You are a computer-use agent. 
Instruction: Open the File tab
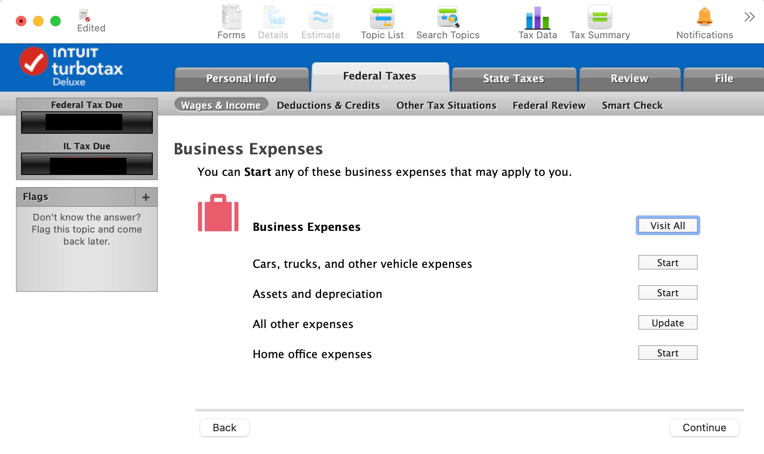[x=724, y=79]
